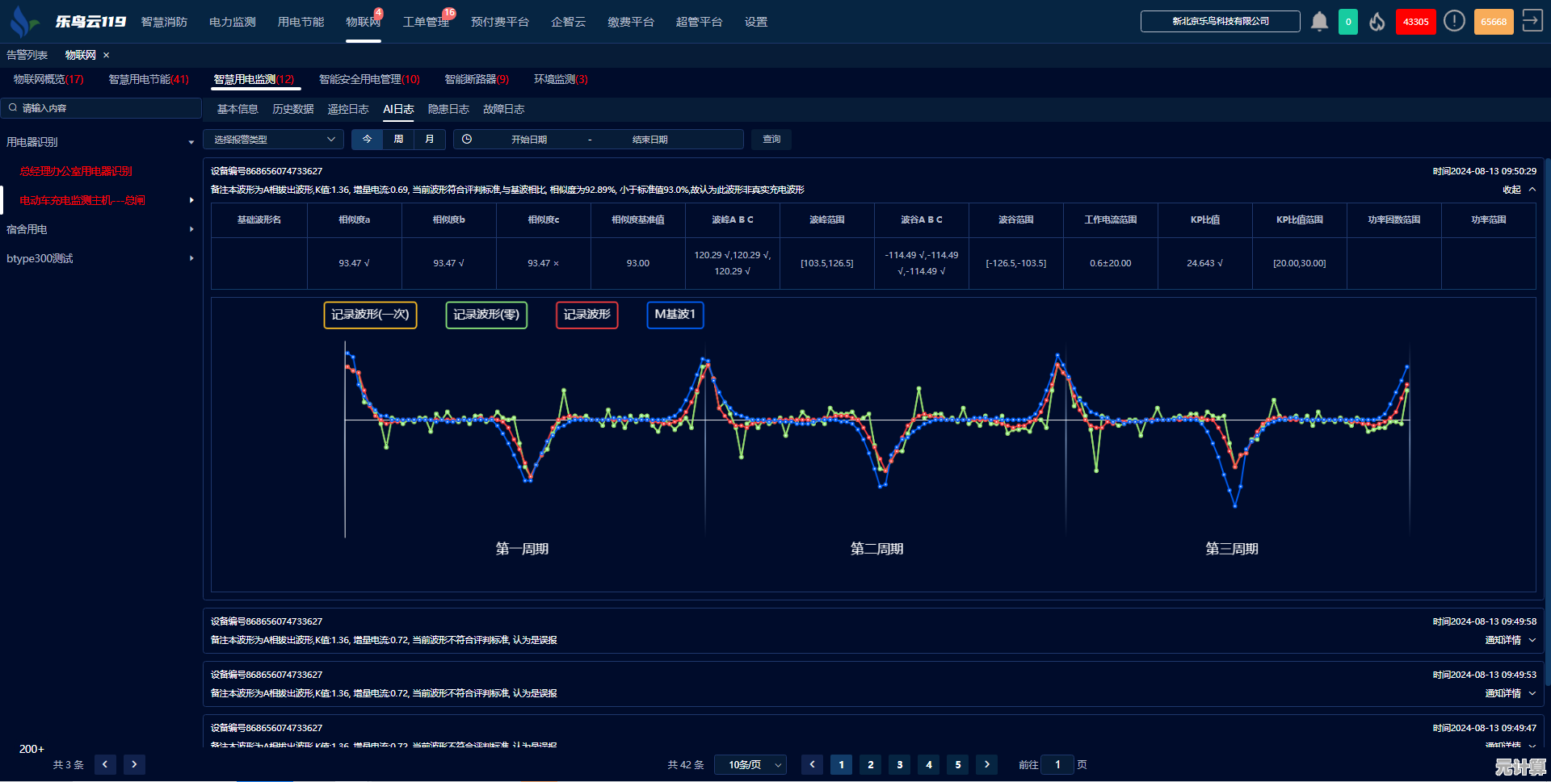Expand 通知详情 for 09:49:58 entry
The image size is (1551, 782).
click(x=1510, y=640)
